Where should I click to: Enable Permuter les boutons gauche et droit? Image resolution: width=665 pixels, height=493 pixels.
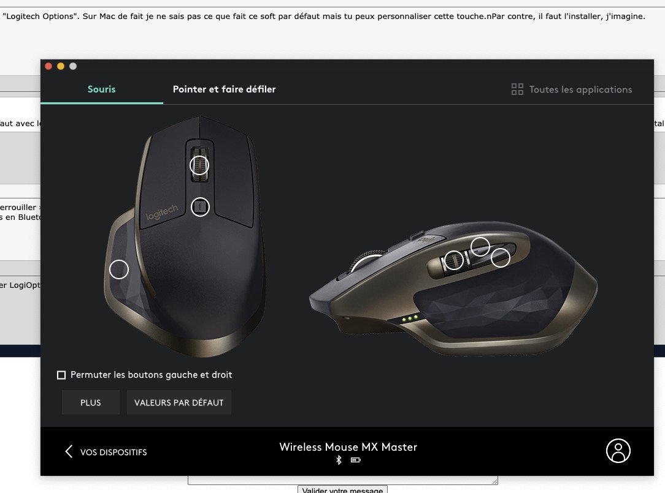[61, 375]
